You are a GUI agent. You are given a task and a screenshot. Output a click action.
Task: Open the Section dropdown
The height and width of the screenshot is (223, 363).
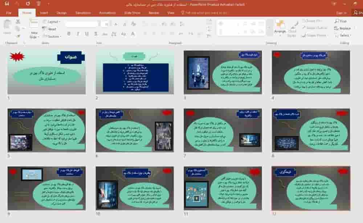click(x=52, y=37)
